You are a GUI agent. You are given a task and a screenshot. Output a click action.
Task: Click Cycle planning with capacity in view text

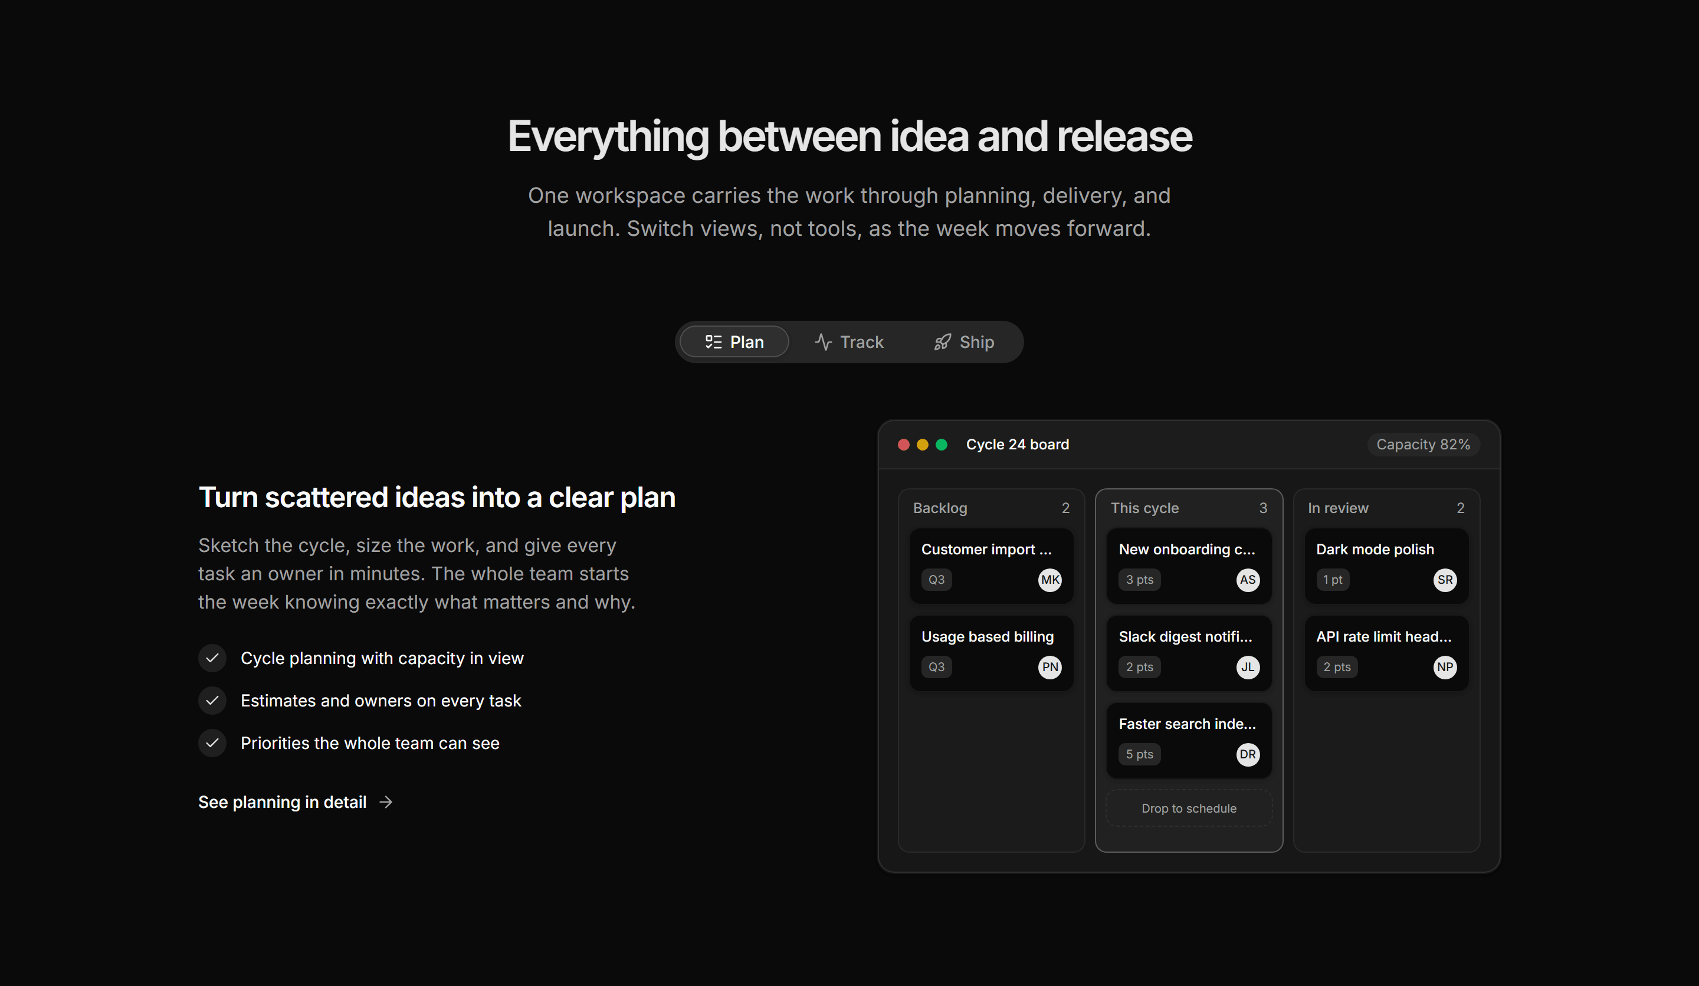coord(382,658)
